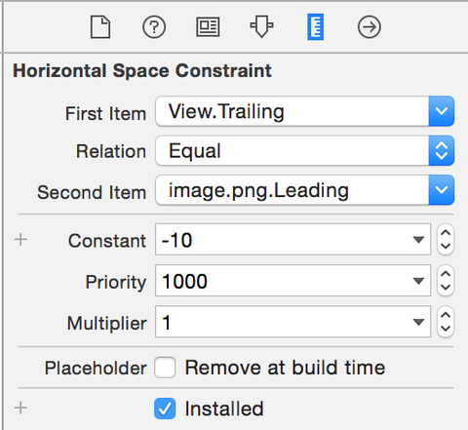Open the First Item View.Trailing dropdown

pos(305,111)
